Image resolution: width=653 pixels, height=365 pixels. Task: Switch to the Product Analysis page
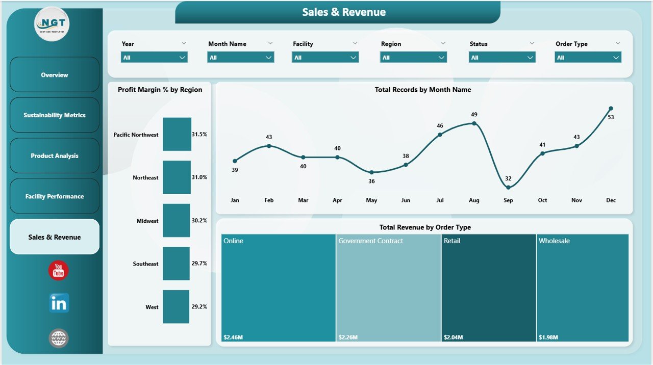point(54,155)
